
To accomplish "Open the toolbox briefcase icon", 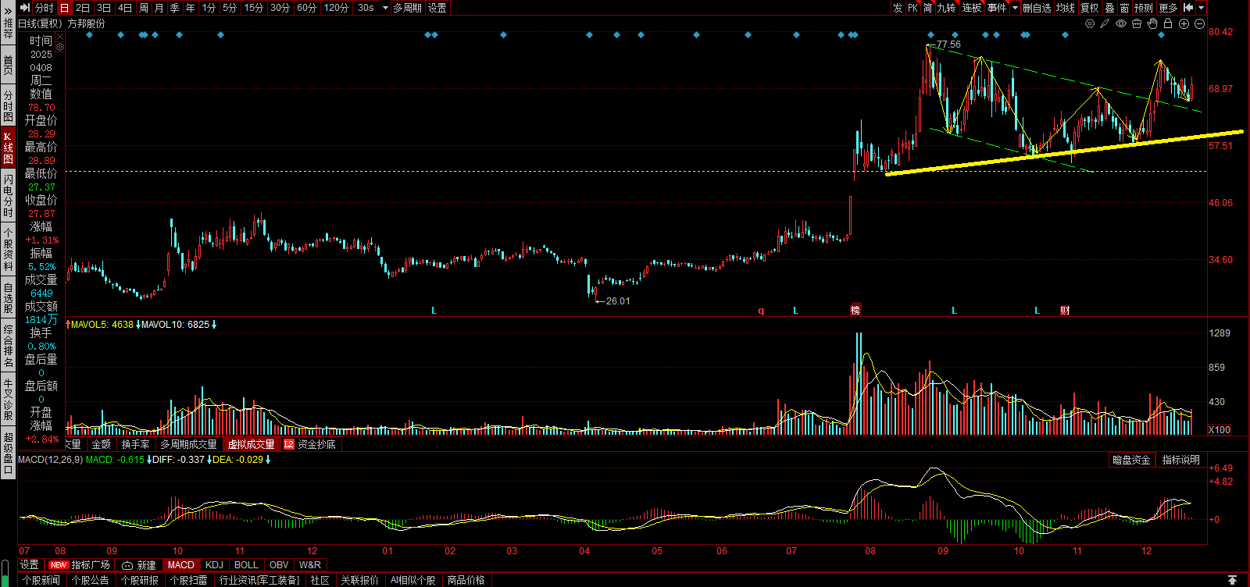I will tap(1137, 23).
